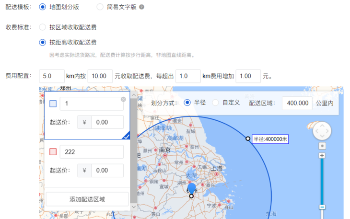The height and width of the screenshot is (219, 350).
Task: Choose 按距离收取配送费 pricing option
Action: (42, 42)
